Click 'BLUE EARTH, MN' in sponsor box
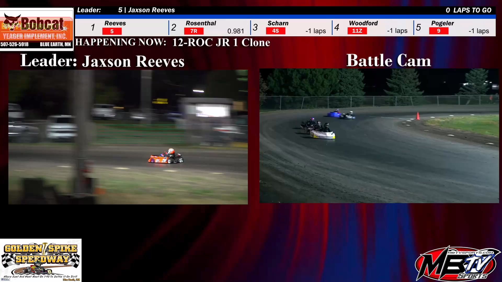 pos(55,44)
